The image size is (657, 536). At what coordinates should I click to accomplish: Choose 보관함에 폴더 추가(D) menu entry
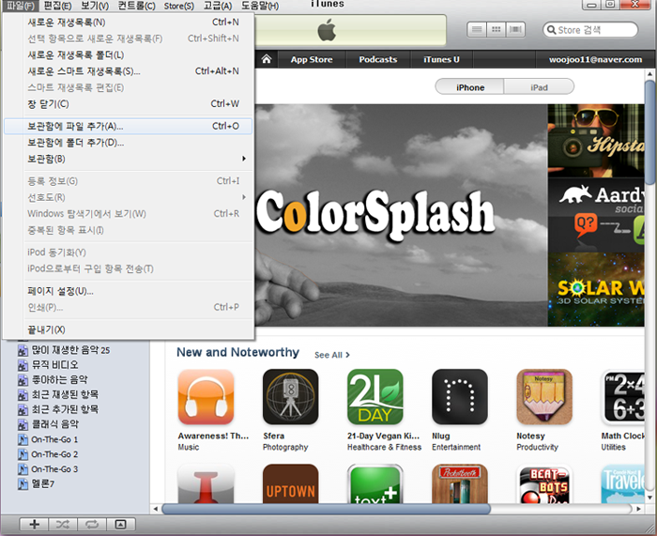(129, 143)
